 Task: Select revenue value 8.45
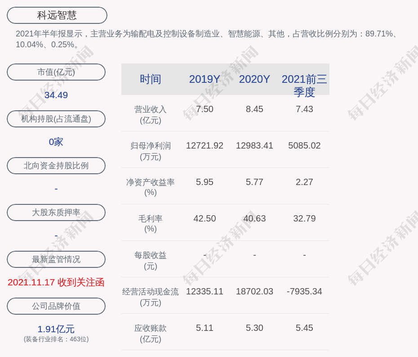coord(254,109)
